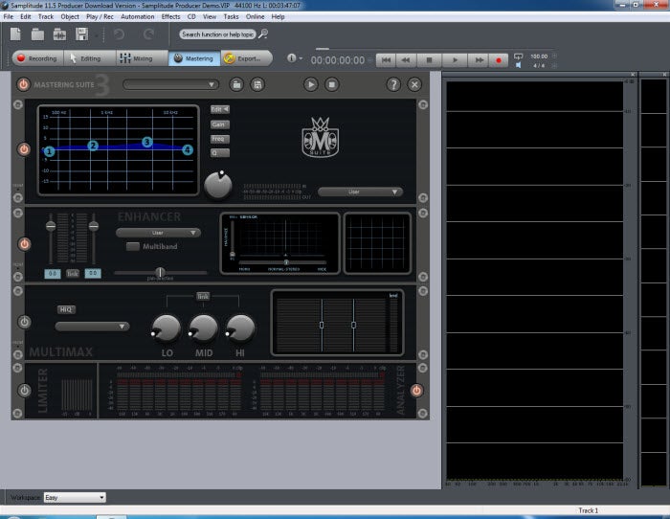Toggle the HIQ button in Multimax
This screenshot has height=519, width=670.
pyautogui.click(x=66, y=309)
